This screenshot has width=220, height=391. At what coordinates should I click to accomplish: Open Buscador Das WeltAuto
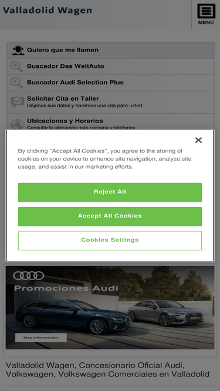tap(110, 67)
